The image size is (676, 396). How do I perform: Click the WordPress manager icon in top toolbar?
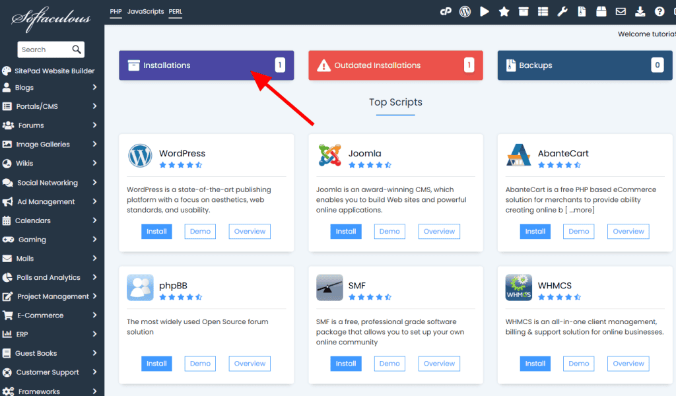(x=465, y=12)
